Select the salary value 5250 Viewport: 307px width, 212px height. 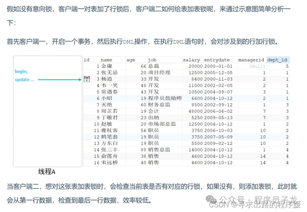(197, 118)
